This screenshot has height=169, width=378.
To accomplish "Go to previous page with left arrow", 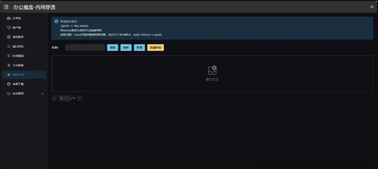I will pos(54,98).
